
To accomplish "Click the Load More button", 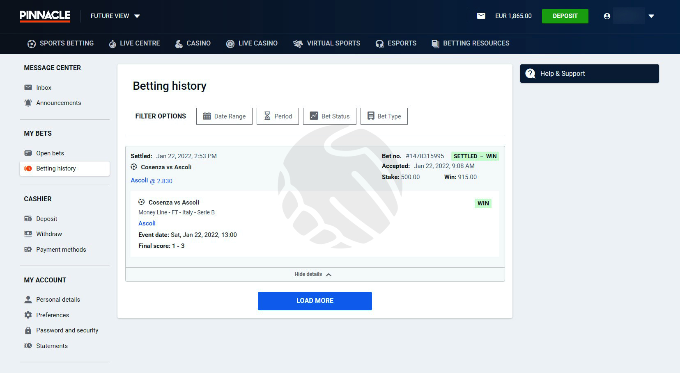I will click(315, 301).
